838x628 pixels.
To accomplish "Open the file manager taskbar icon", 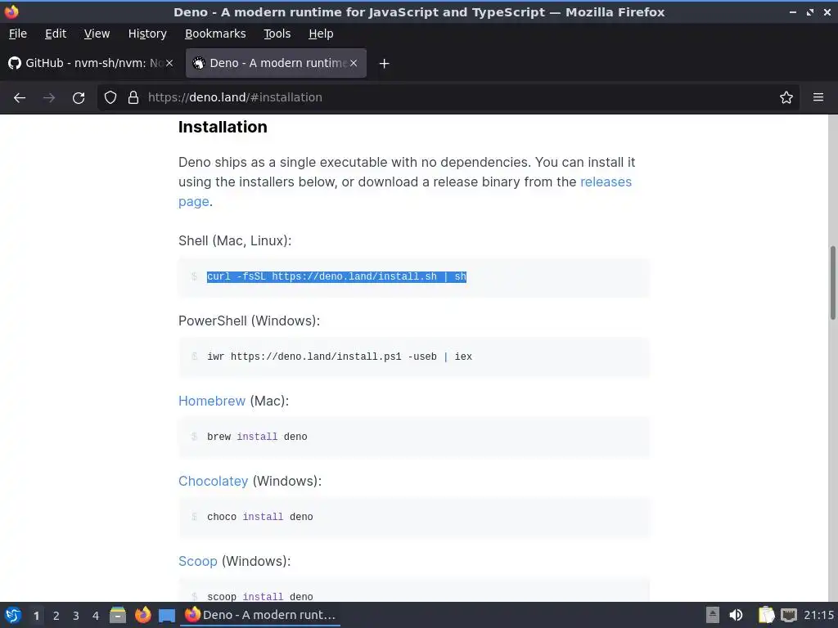I will point(118,615).
